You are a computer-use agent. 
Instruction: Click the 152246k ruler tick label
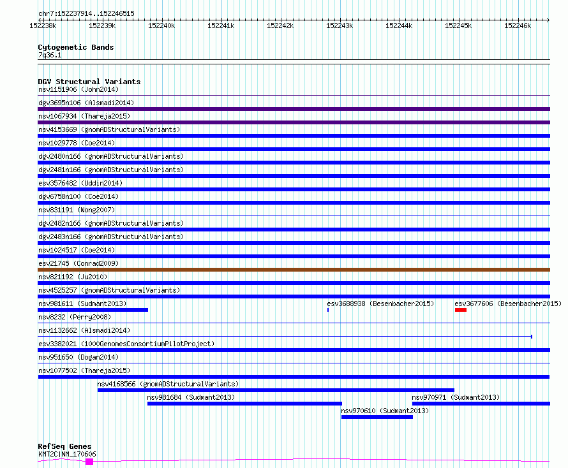point(518,26)
